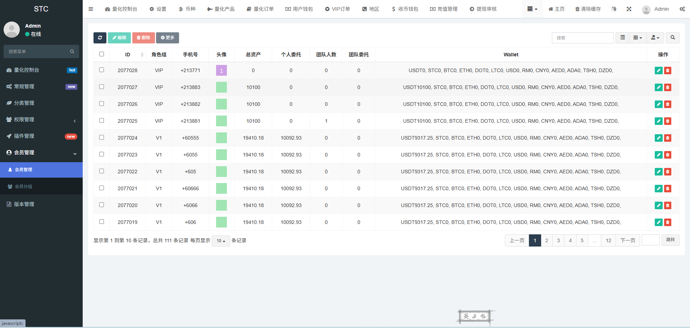Click the table search input field
This screenshot has height=328, width=690.
tap(582, 38)
